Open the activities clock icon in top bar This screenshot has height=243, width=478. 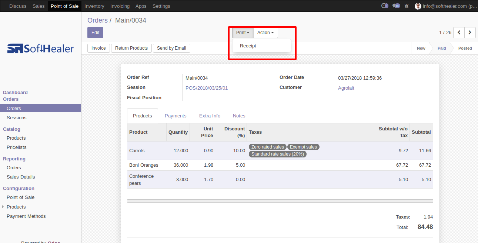(385, 6)
